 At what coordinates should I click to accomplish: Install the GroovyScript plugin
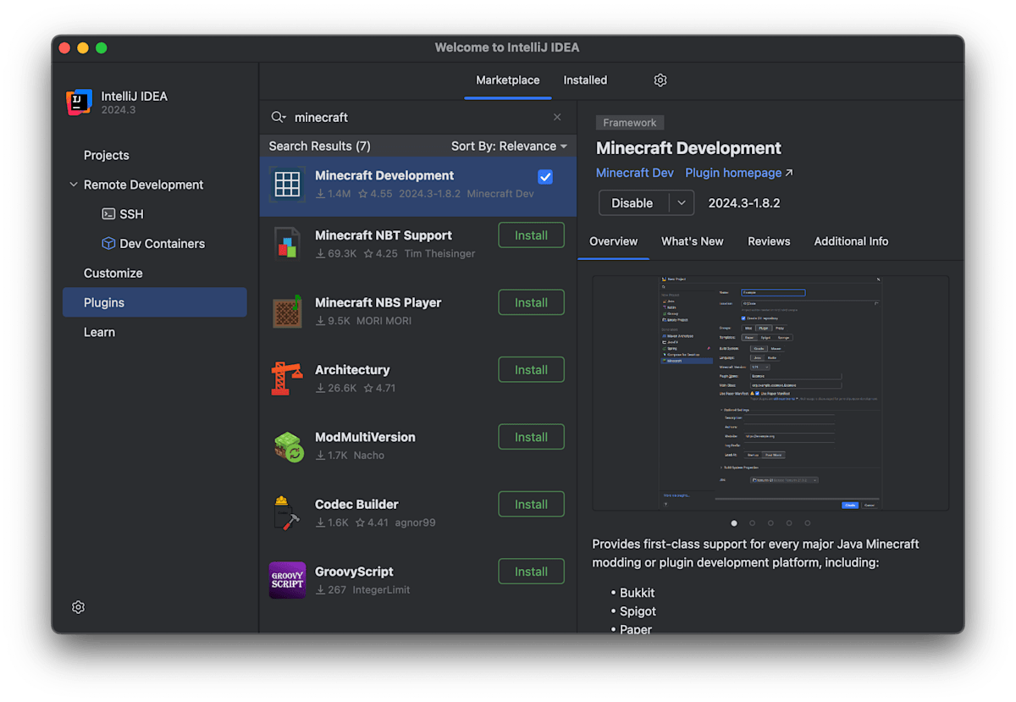[531, 572]
